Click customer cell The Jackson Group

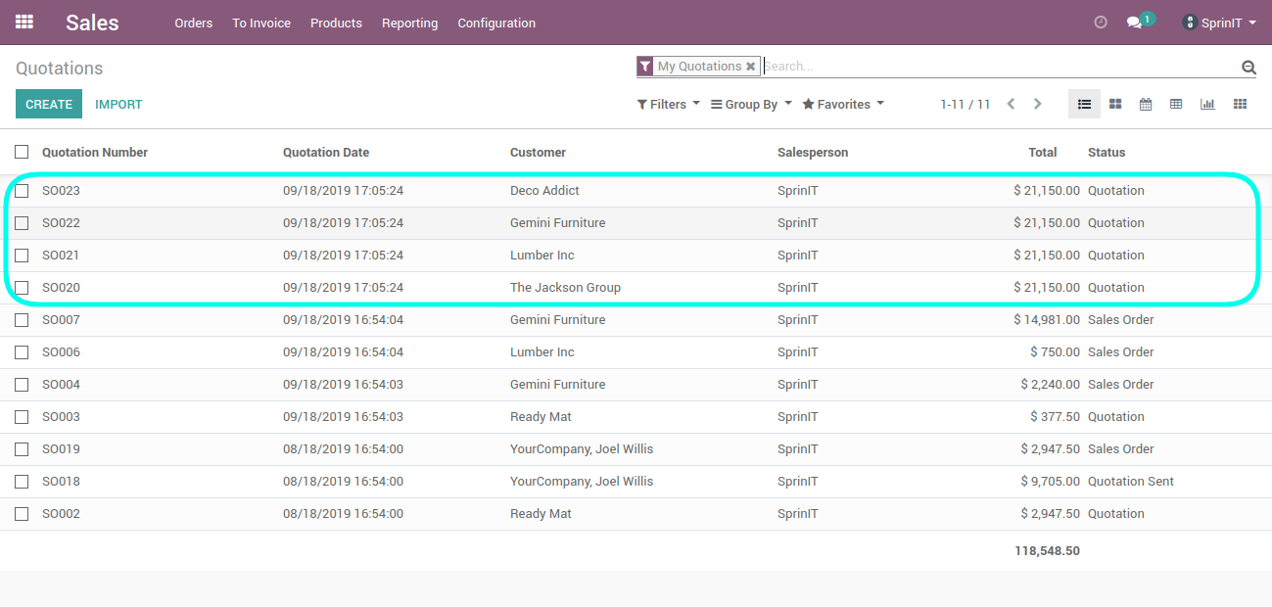click(x=565, y=288)
